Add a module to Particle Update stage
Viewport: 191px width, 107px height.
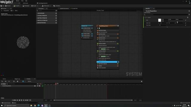[118, 51]
